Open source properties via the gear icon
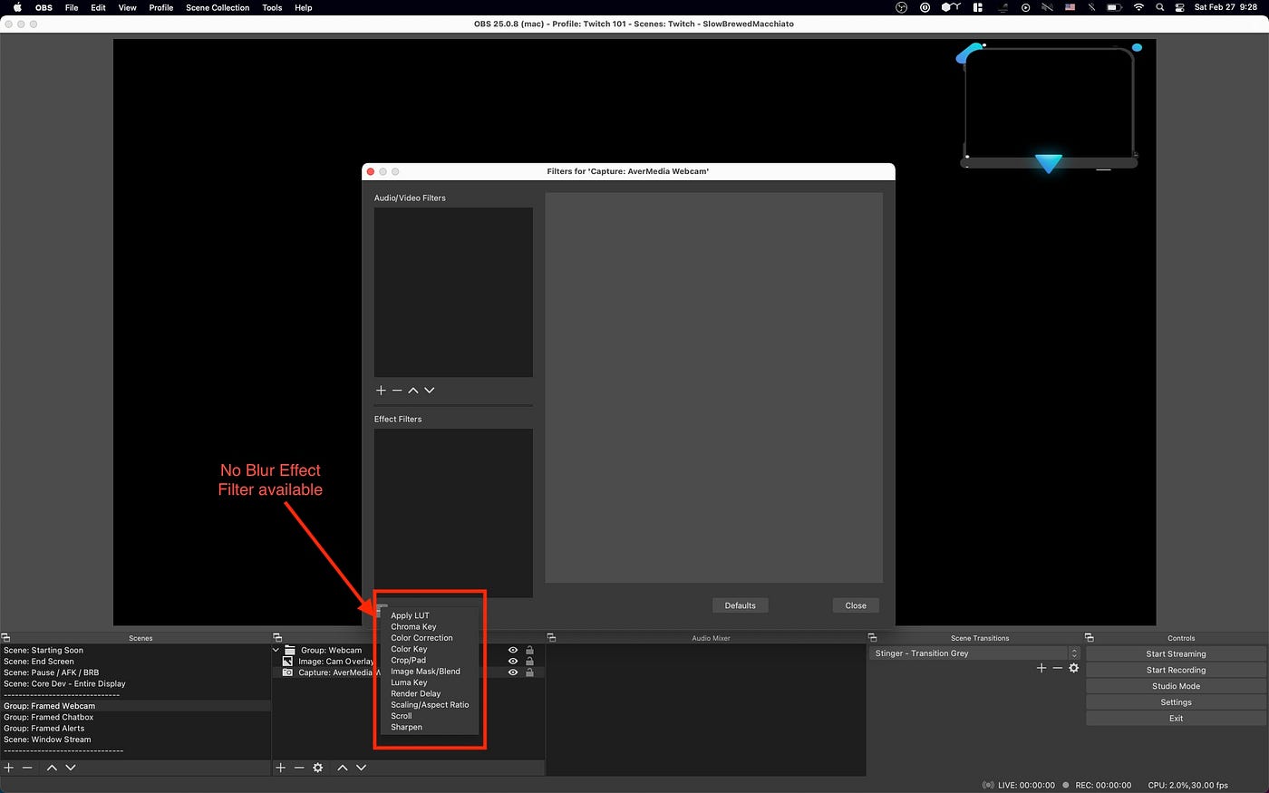The height and width of the screenshot is (793, 1269). click(x=317, y=768)
